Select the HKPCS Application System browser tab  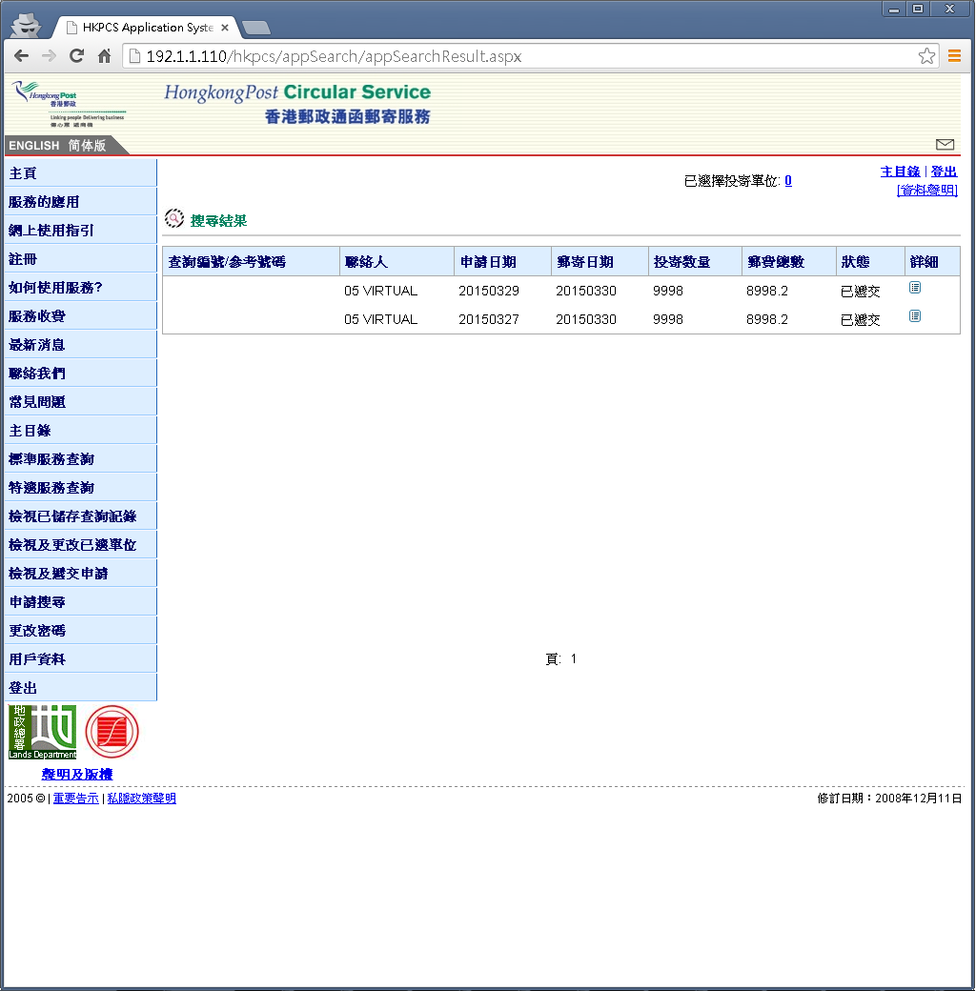tap(143, 27)
